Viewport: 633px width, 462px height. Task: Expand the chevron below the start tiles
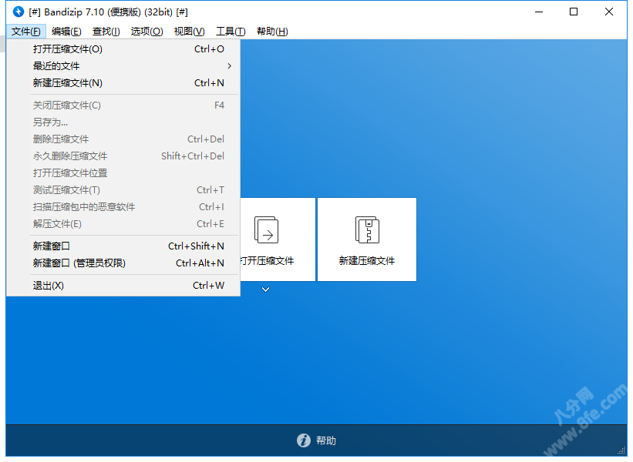pyautogui.click(x=265, y=289)
